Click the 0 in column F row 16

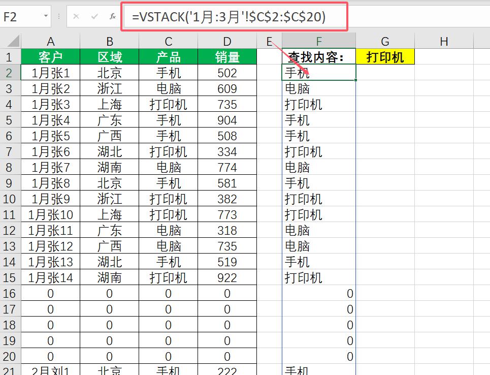(319, 293)
